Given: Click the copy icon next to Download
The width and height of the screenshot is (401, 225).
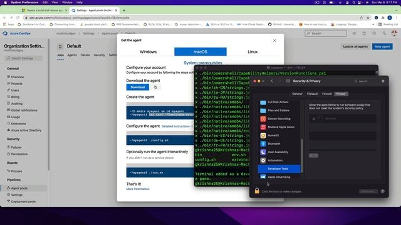Looking at the screenshot, I should pyautogui.click(x=155, y=87).
